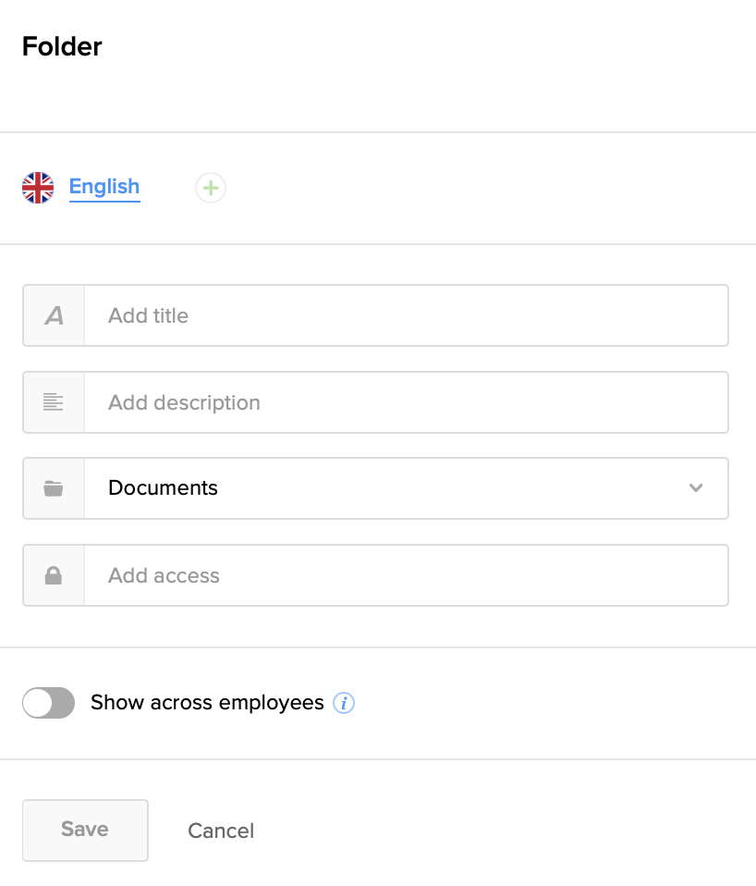The height and width of the screenshot is (886, 756).
Task: Click the Show across employees label
Action: 207,703
